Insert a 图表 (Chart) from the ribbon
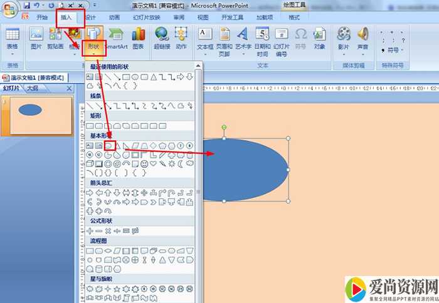 (x=138, y=38)
